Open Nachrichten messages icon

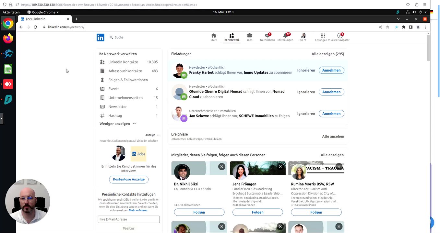268,37
